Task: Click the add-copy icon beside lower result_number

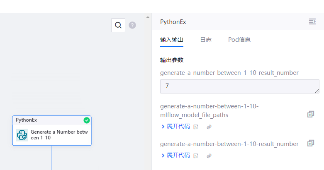Action: click(x=310, y=144)
